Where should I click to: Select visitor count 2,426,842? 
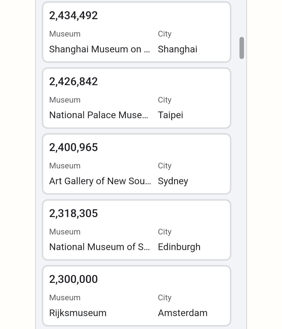pos(74,81)
